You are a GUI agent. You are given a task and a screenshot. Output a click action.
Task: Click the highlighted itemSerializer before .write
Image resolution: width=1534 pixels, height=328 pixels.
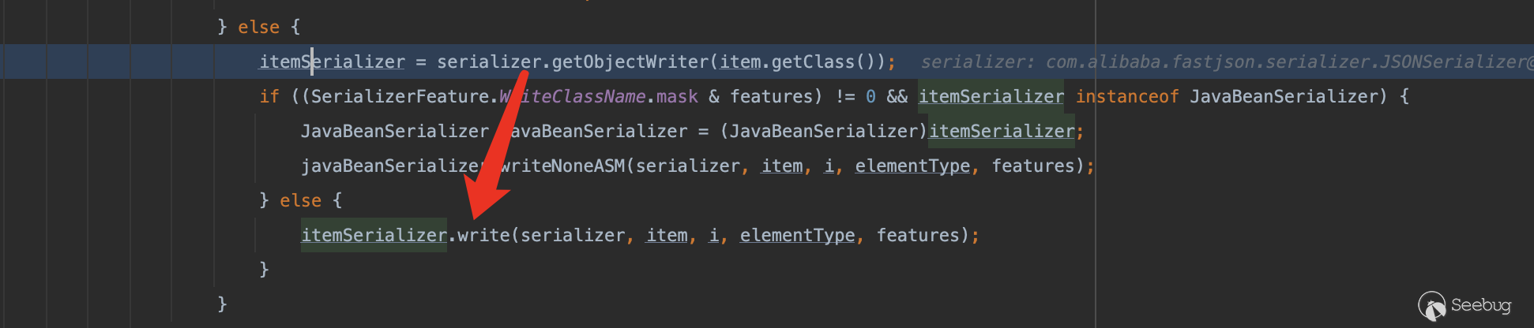[374, 235]
